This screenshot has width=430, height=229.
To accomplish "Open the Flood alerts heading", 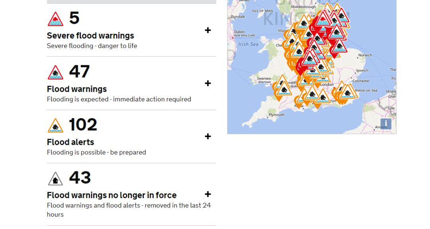I will pyautogui.click(x=70, y=142).
